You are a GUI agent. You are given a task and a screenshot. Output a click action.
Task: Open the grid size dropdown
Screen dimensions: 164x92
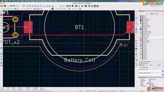click(69, 9)
